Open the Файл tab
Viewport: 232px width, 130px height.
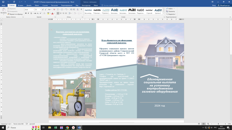point(4,5)
